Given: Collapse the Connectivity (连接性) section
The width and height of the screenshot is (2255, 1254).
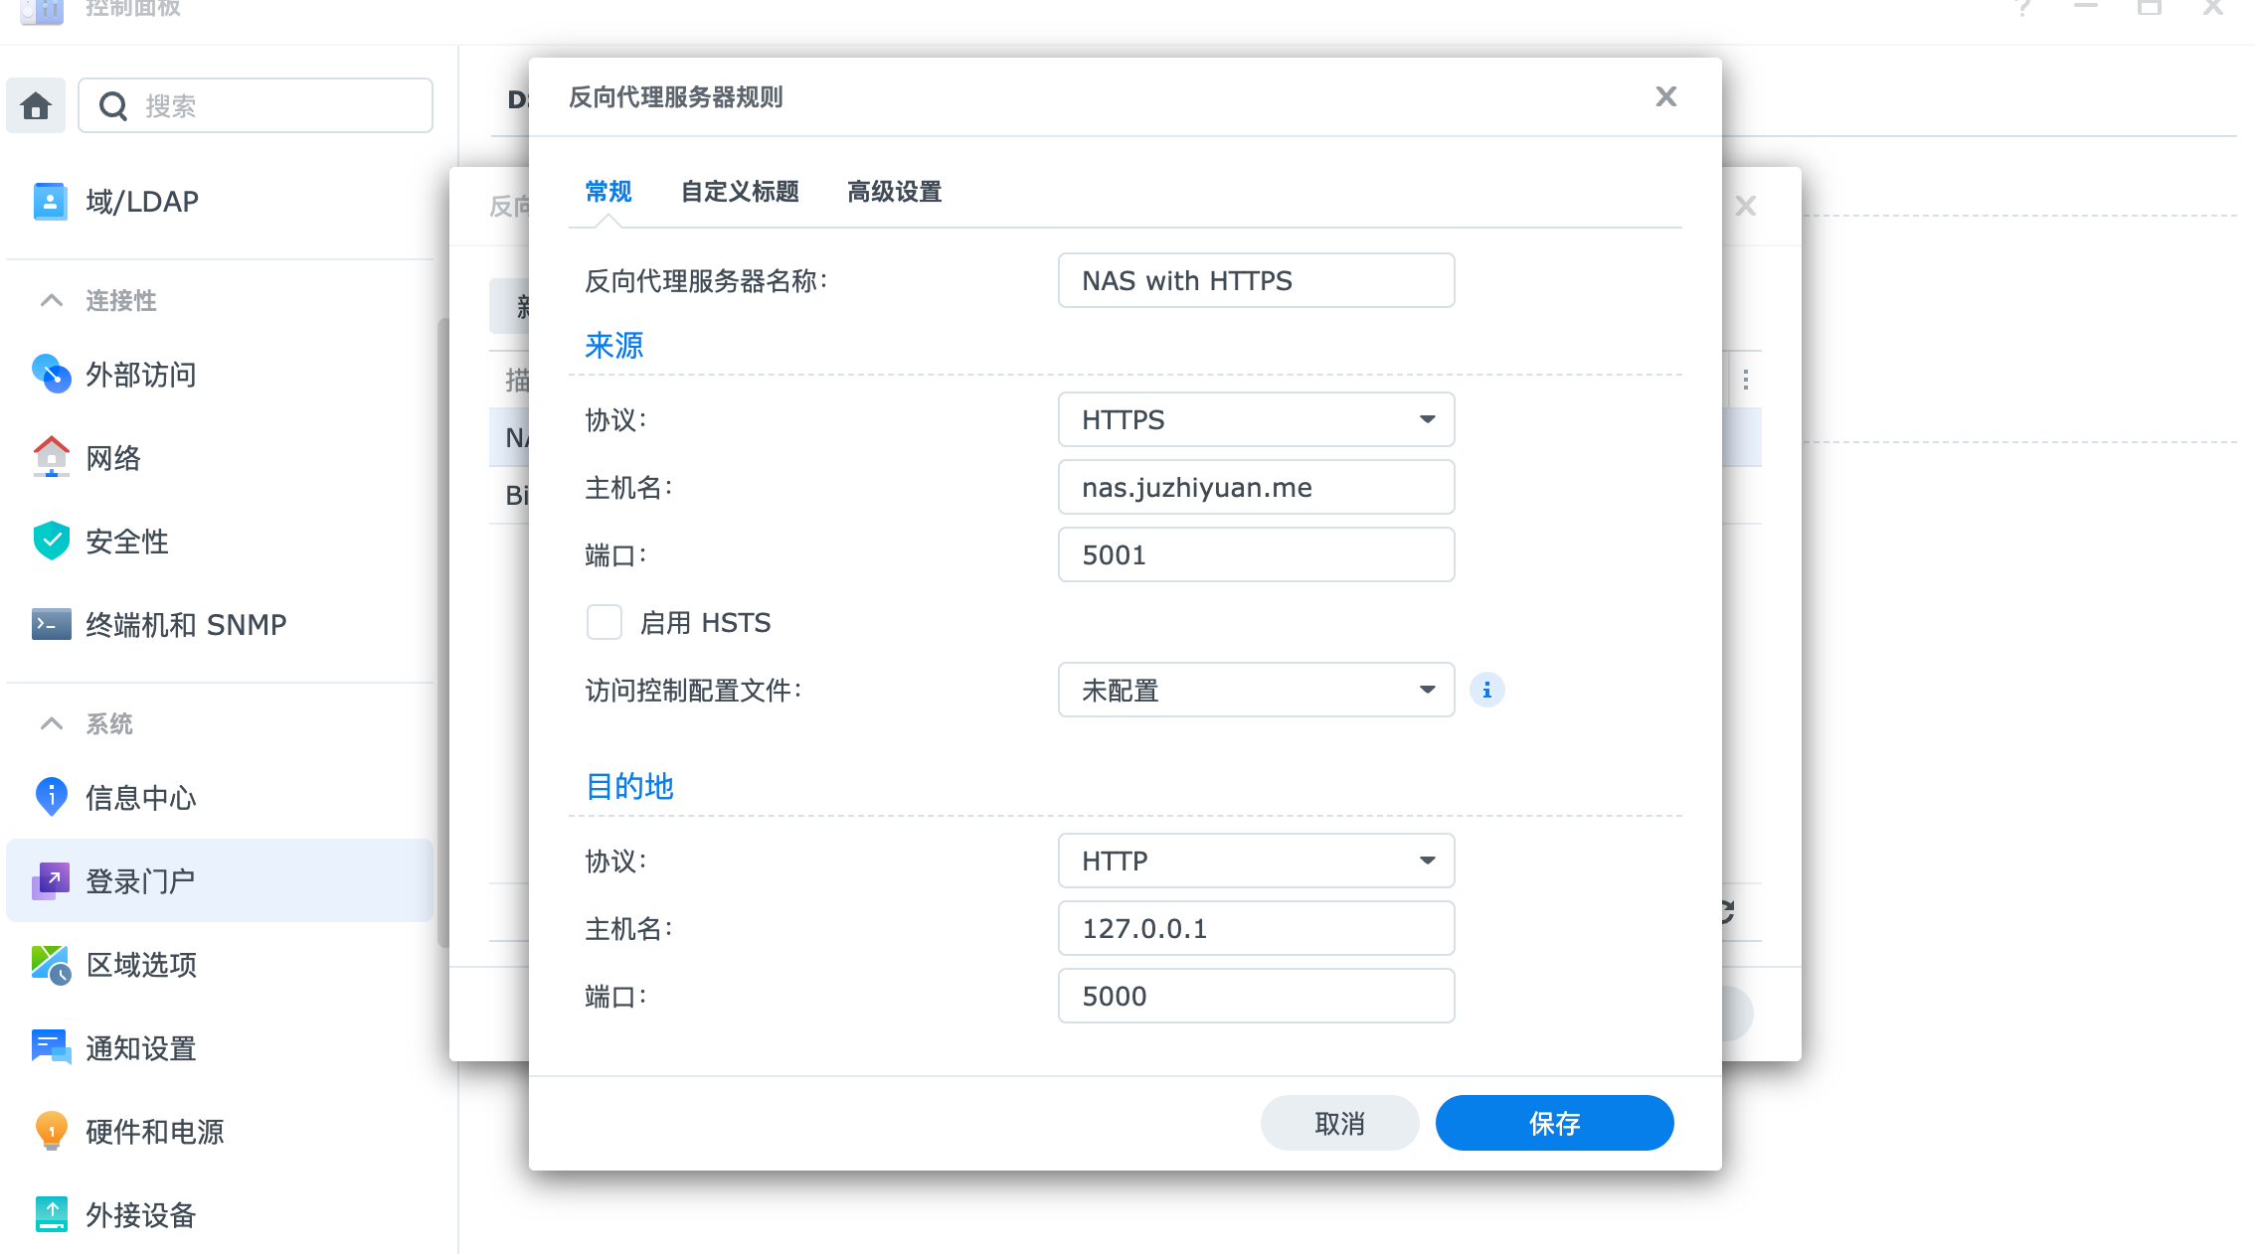Looking at the screenshot, I should [x=52, y=300].
